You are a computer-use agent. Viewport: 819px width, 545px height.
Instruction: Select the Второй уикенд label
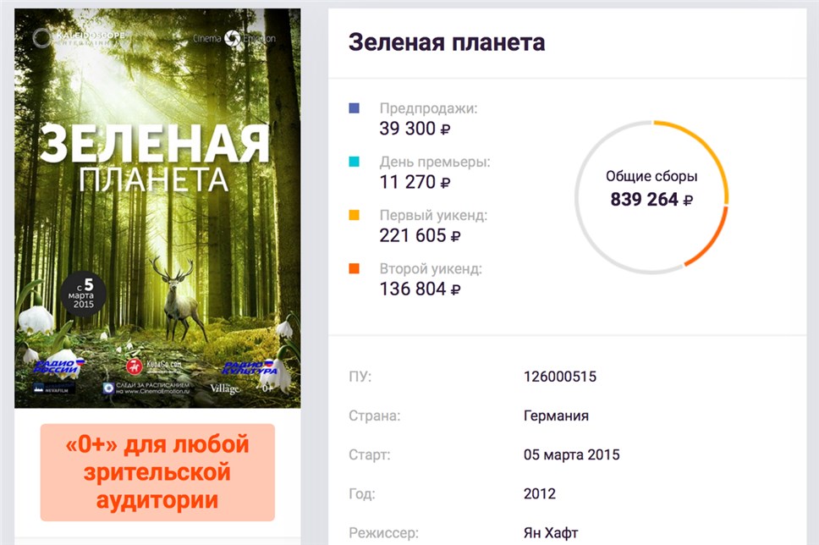click(x=431, y=268)
